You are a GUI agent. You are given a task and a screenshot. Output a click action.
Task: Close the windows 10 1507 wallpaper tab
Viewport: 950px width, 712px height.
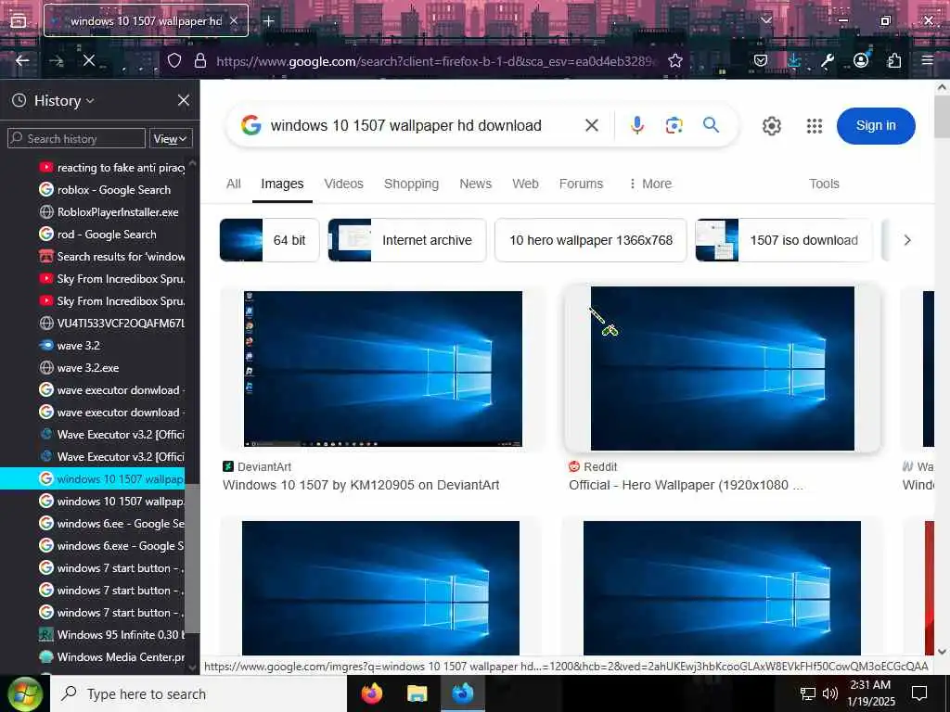coord(234,20)
